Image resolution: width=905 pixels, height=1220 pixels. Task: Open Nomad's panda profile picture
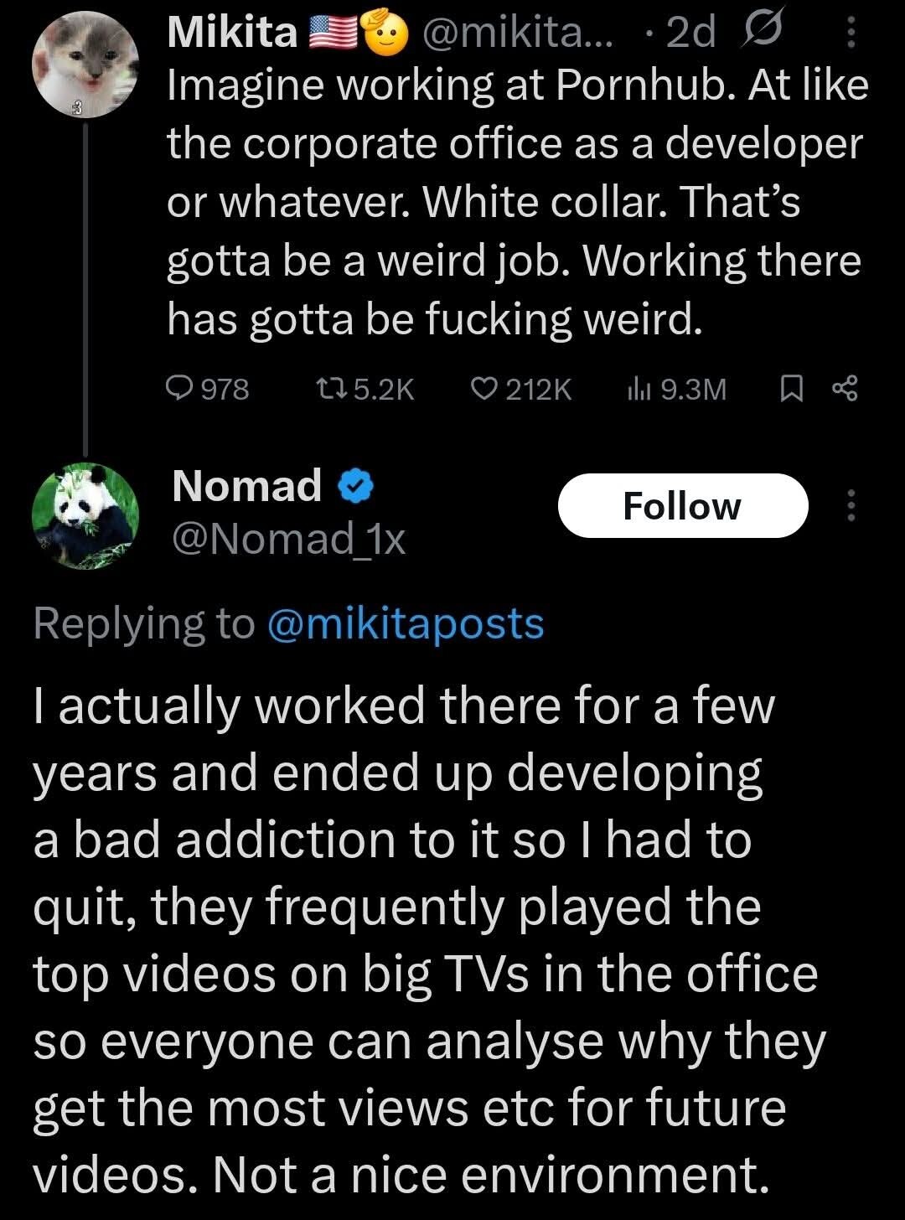click(85, 514)
